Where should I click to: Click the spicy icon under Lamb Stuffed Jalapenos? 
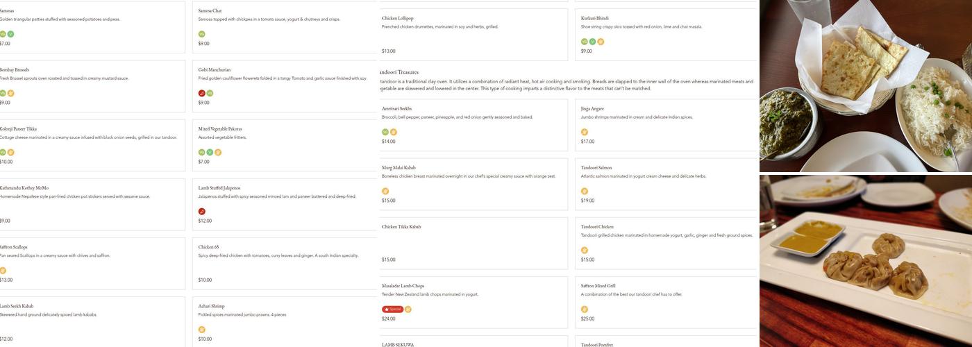(202, 211)
